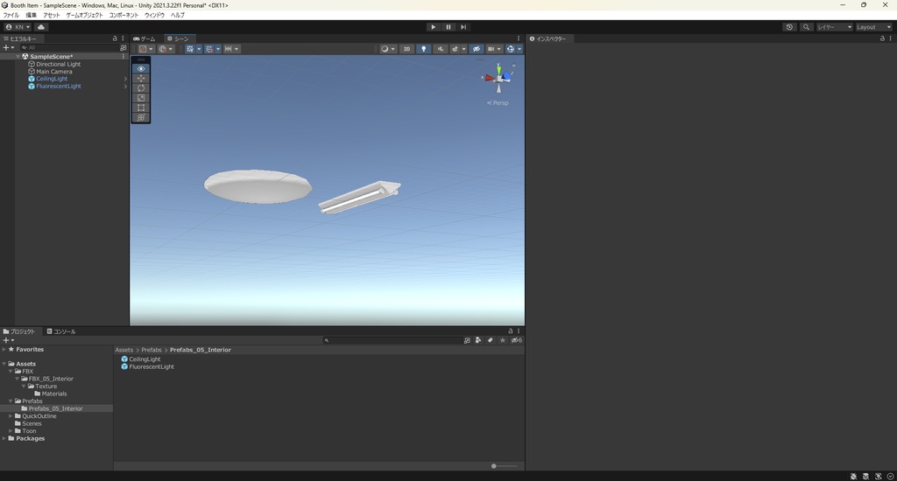This screenshot has height=481, width=897.
Task: Click the hierarchy search scope icon
Action: pyautogui.click(x=123, y=48)
